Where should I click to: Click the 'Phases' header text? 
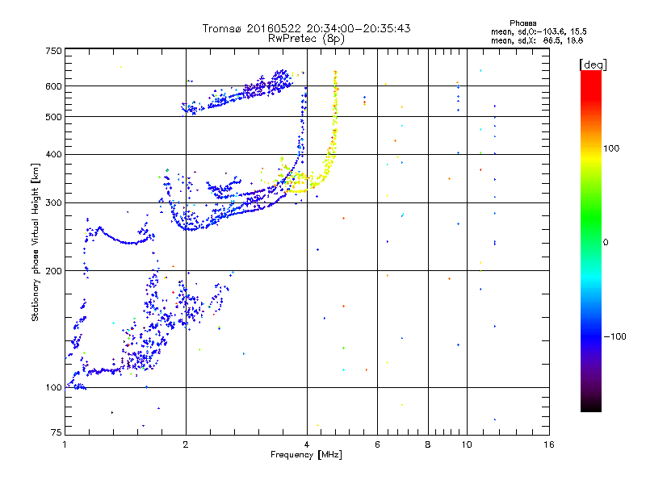(x=522, y=23)
